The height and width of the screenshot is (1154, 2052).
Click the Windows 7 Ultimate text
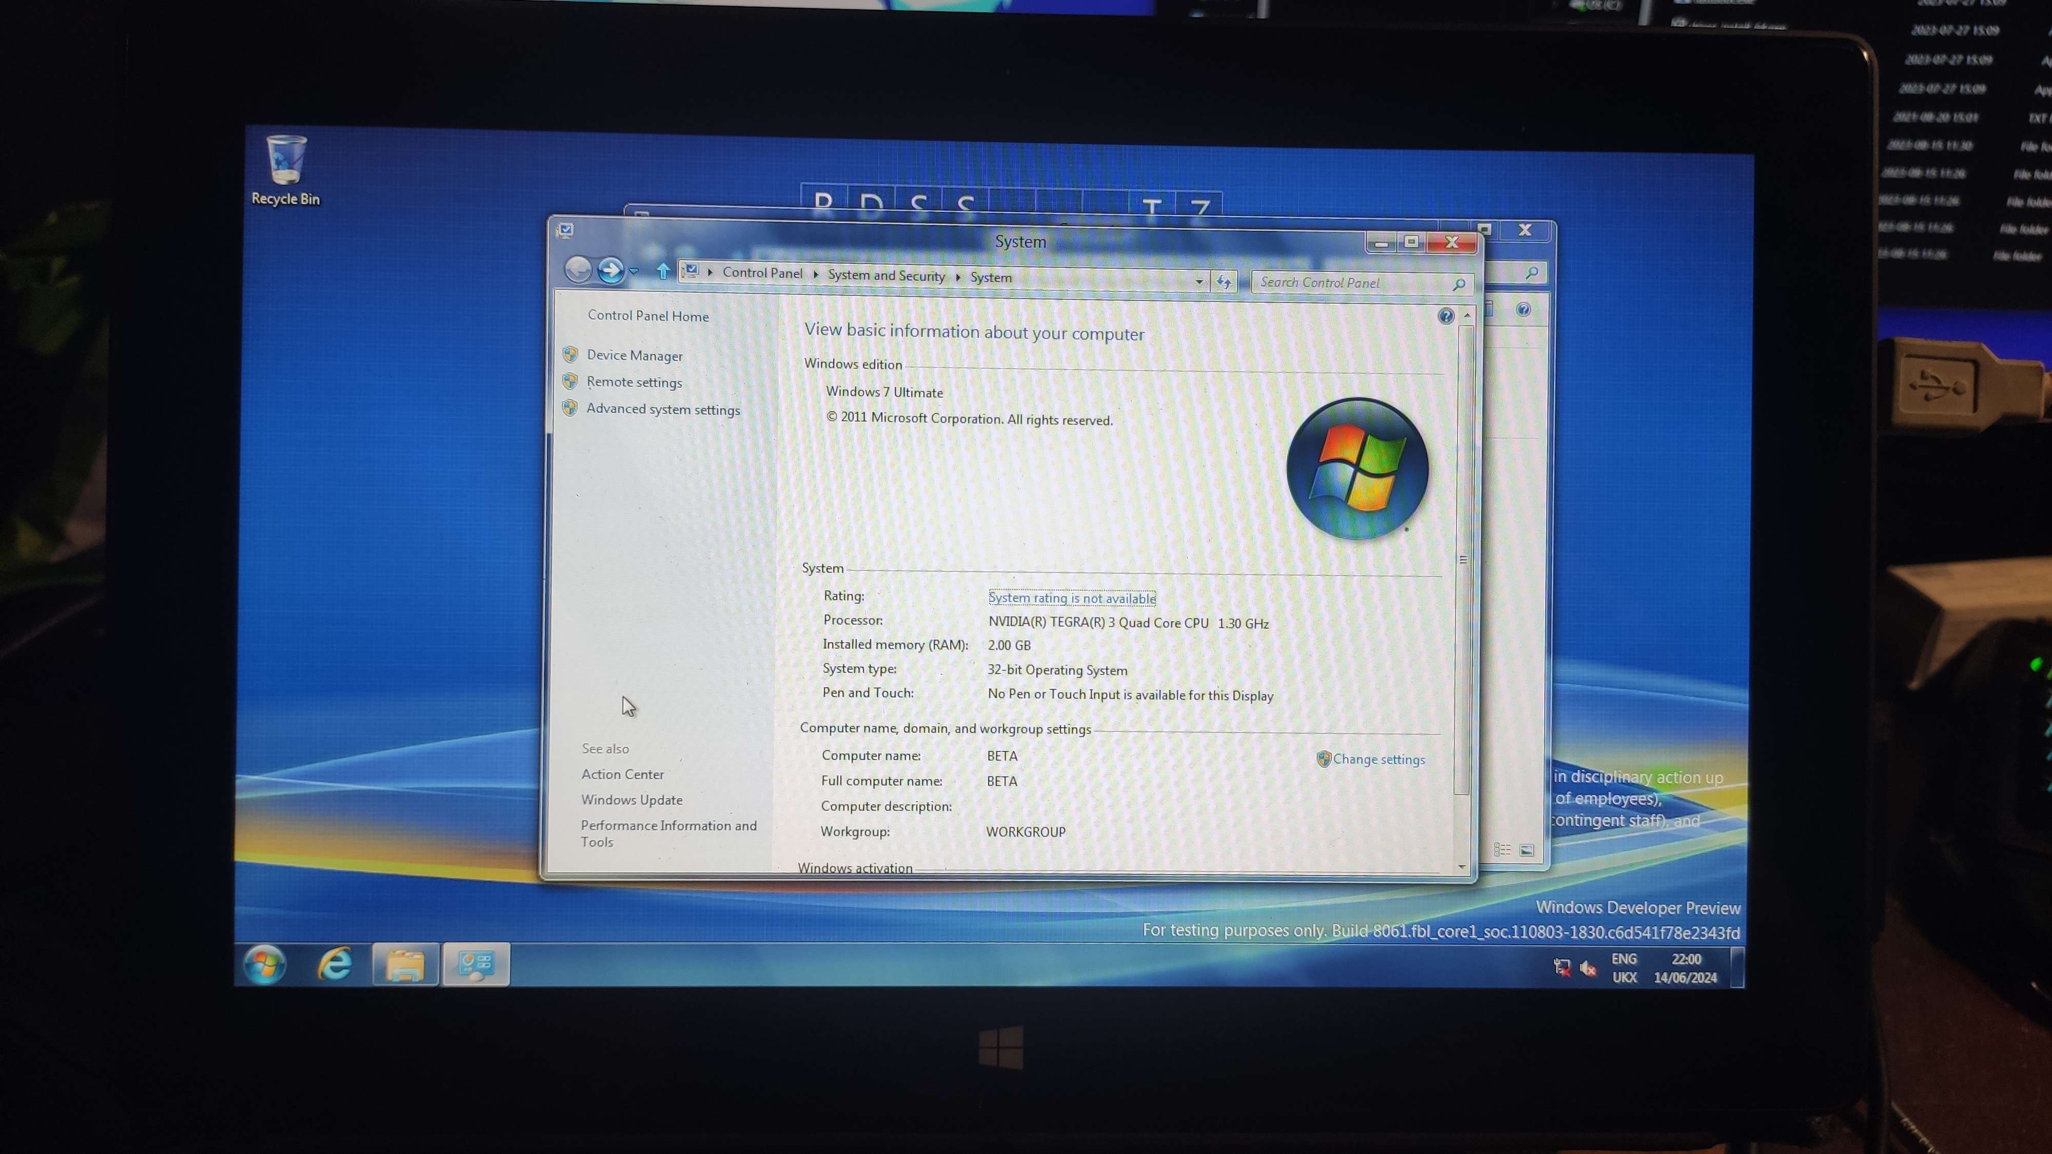point(884,392)
